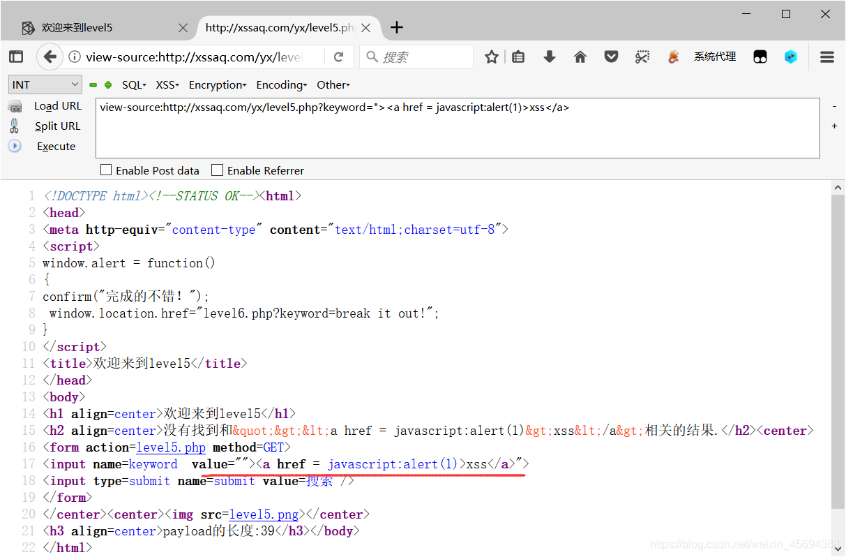This screenshot has height=557, width=846.
Task: Open the downloads arrow icon
Action: (550, 57)
